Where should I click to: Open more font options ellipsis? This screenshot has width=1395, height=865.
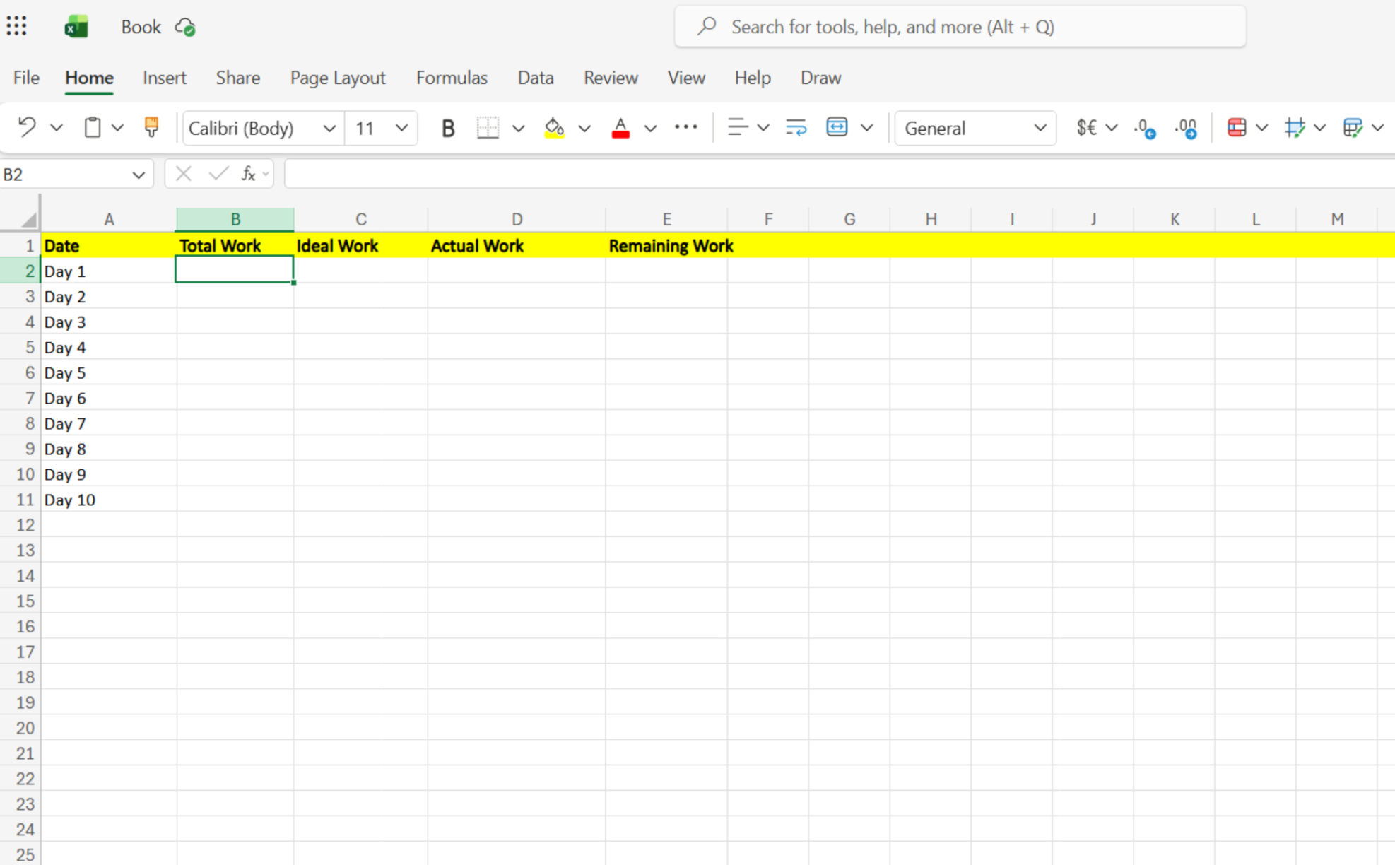click(x=685, y=127)
